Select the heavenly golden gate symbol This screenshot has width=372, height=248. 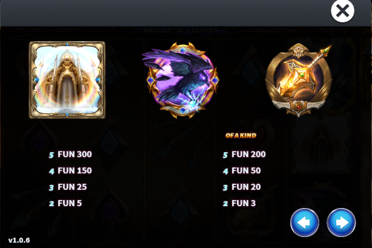67,80
